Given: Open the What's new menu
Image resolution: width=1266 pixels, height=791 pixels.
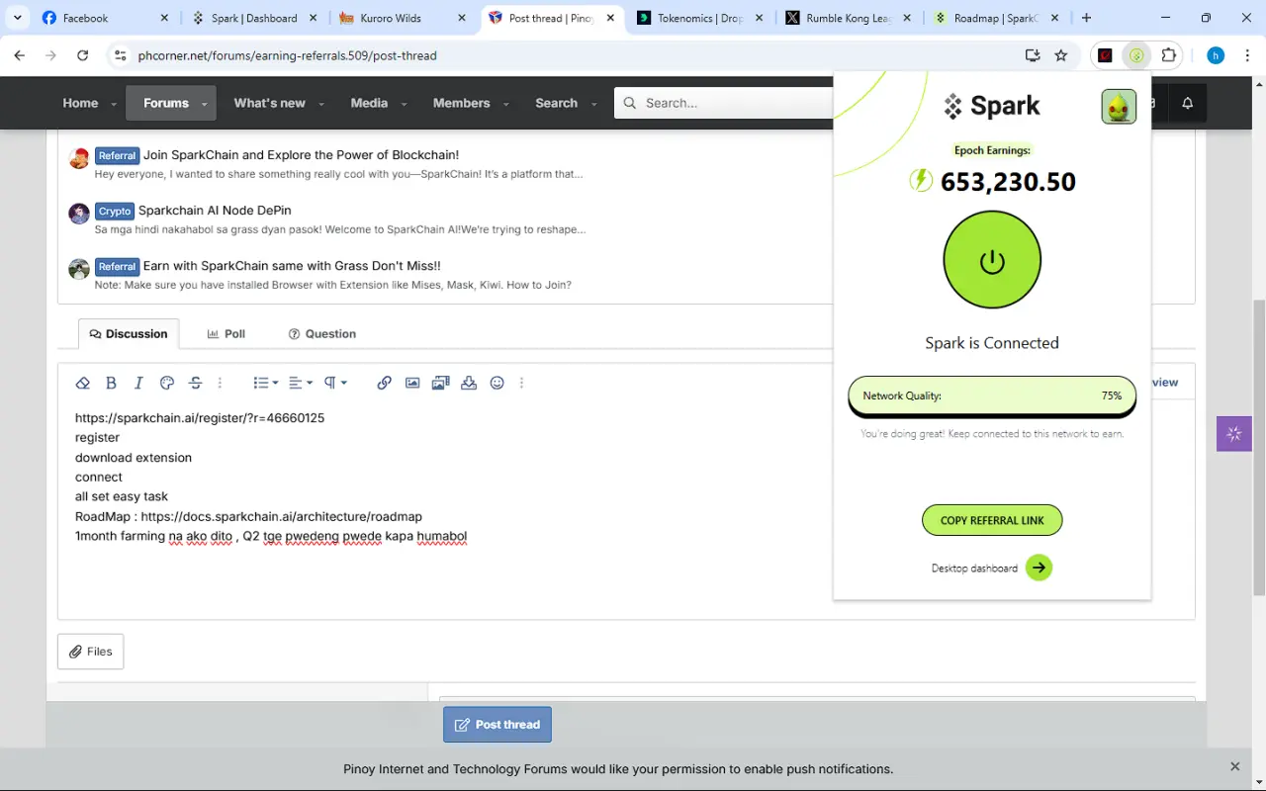Looking at the screenshot, I should 269,103.
